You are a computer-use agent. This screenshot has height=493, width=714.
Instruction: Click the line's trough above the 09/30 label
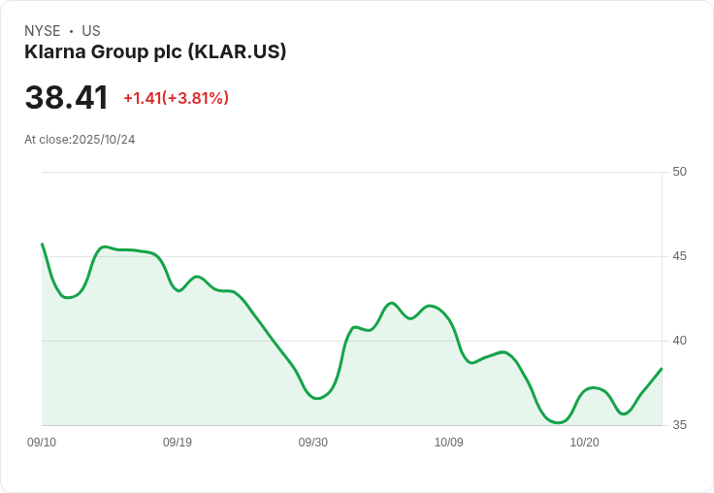pyautogui.click(x=317, y=398)
